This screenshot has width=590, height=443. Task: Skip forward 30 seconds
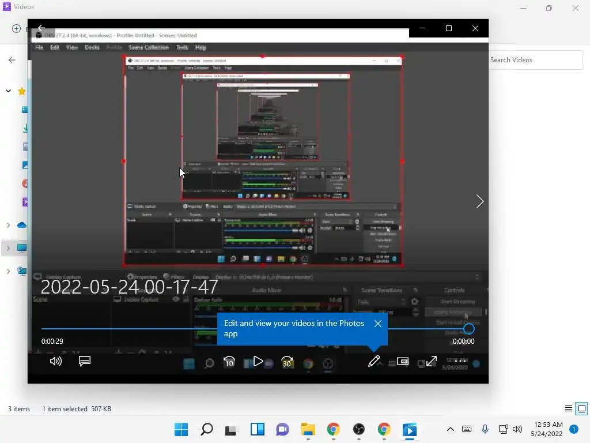[287, 362]
